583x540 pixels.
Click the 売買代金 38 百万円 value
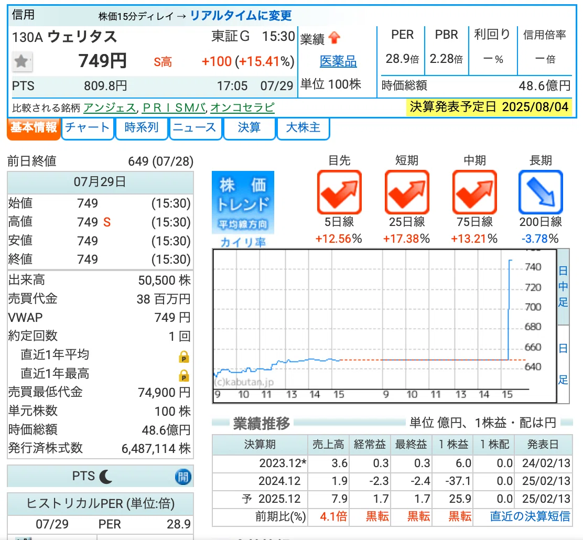pos(164,299)
